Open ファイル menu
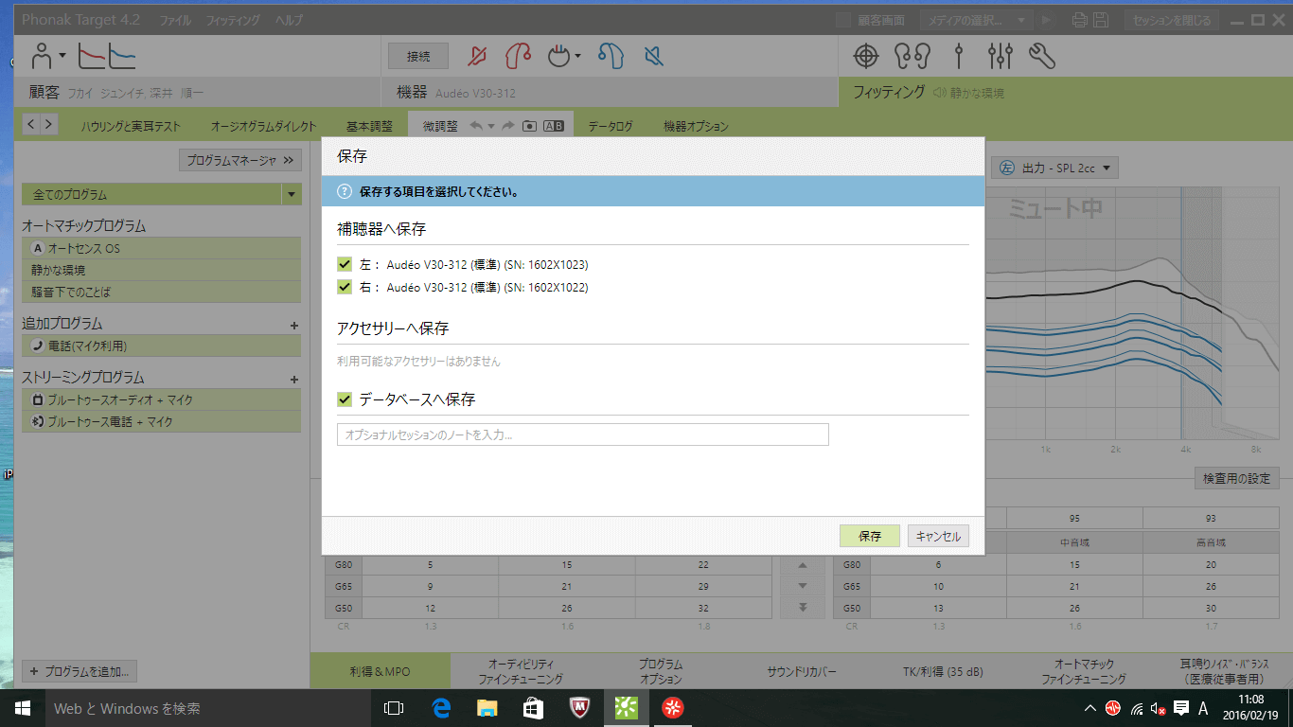The height and width of the screenshot is (727, 1293). tap(174, 20)
